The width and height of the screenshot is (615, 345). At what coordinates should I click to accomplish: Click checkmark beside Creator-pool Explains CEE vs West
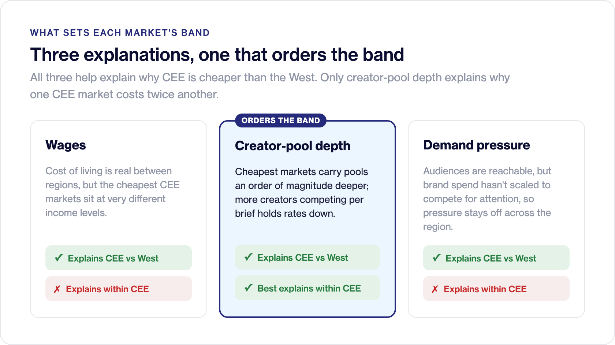coord(248,257)
